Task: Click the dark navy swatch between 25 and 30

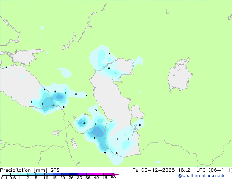Action: pyautogui.click(x=74, y=174)
